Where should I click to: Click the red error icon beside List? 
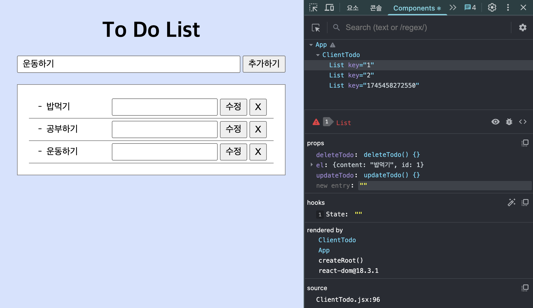(x=316, y=122)
